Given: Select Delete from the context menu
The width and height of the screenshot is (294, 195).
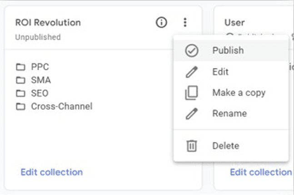Looking at the screenshot, I should tap(231, 146).
